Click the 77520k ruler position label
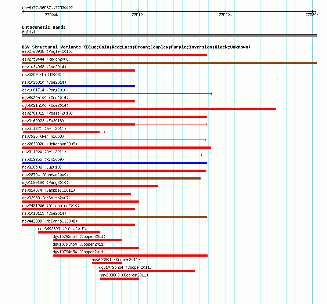The image size is (327, 304). click(225, 15)
